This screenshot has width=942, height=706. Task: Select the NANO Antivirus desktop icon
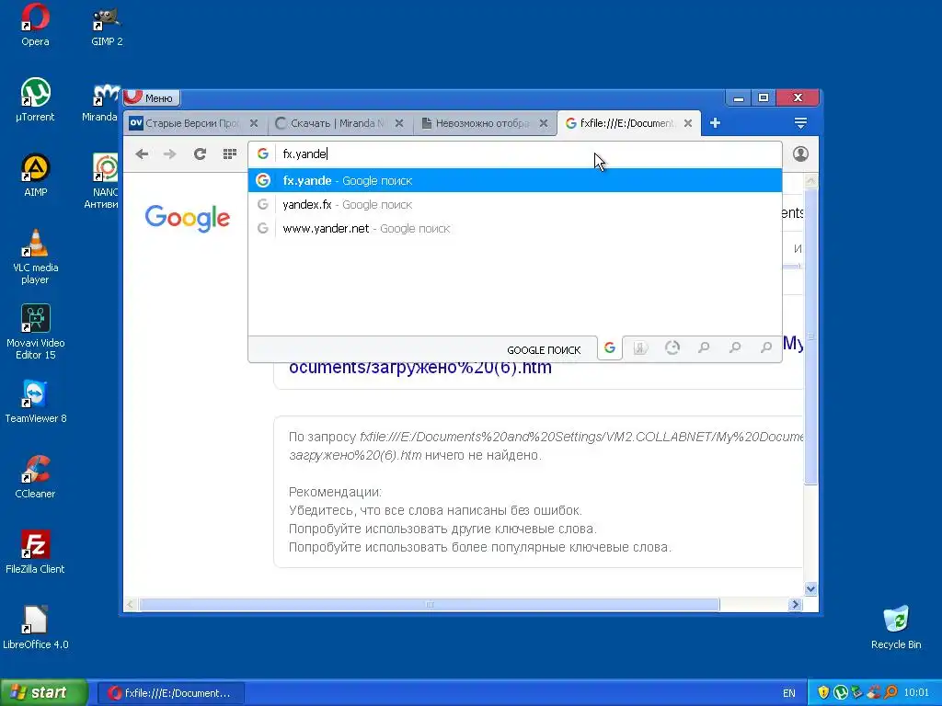pos(101,181)
